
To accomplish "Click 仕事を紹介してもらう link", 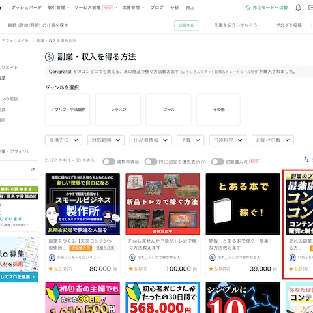I will [x=235, y=25].
